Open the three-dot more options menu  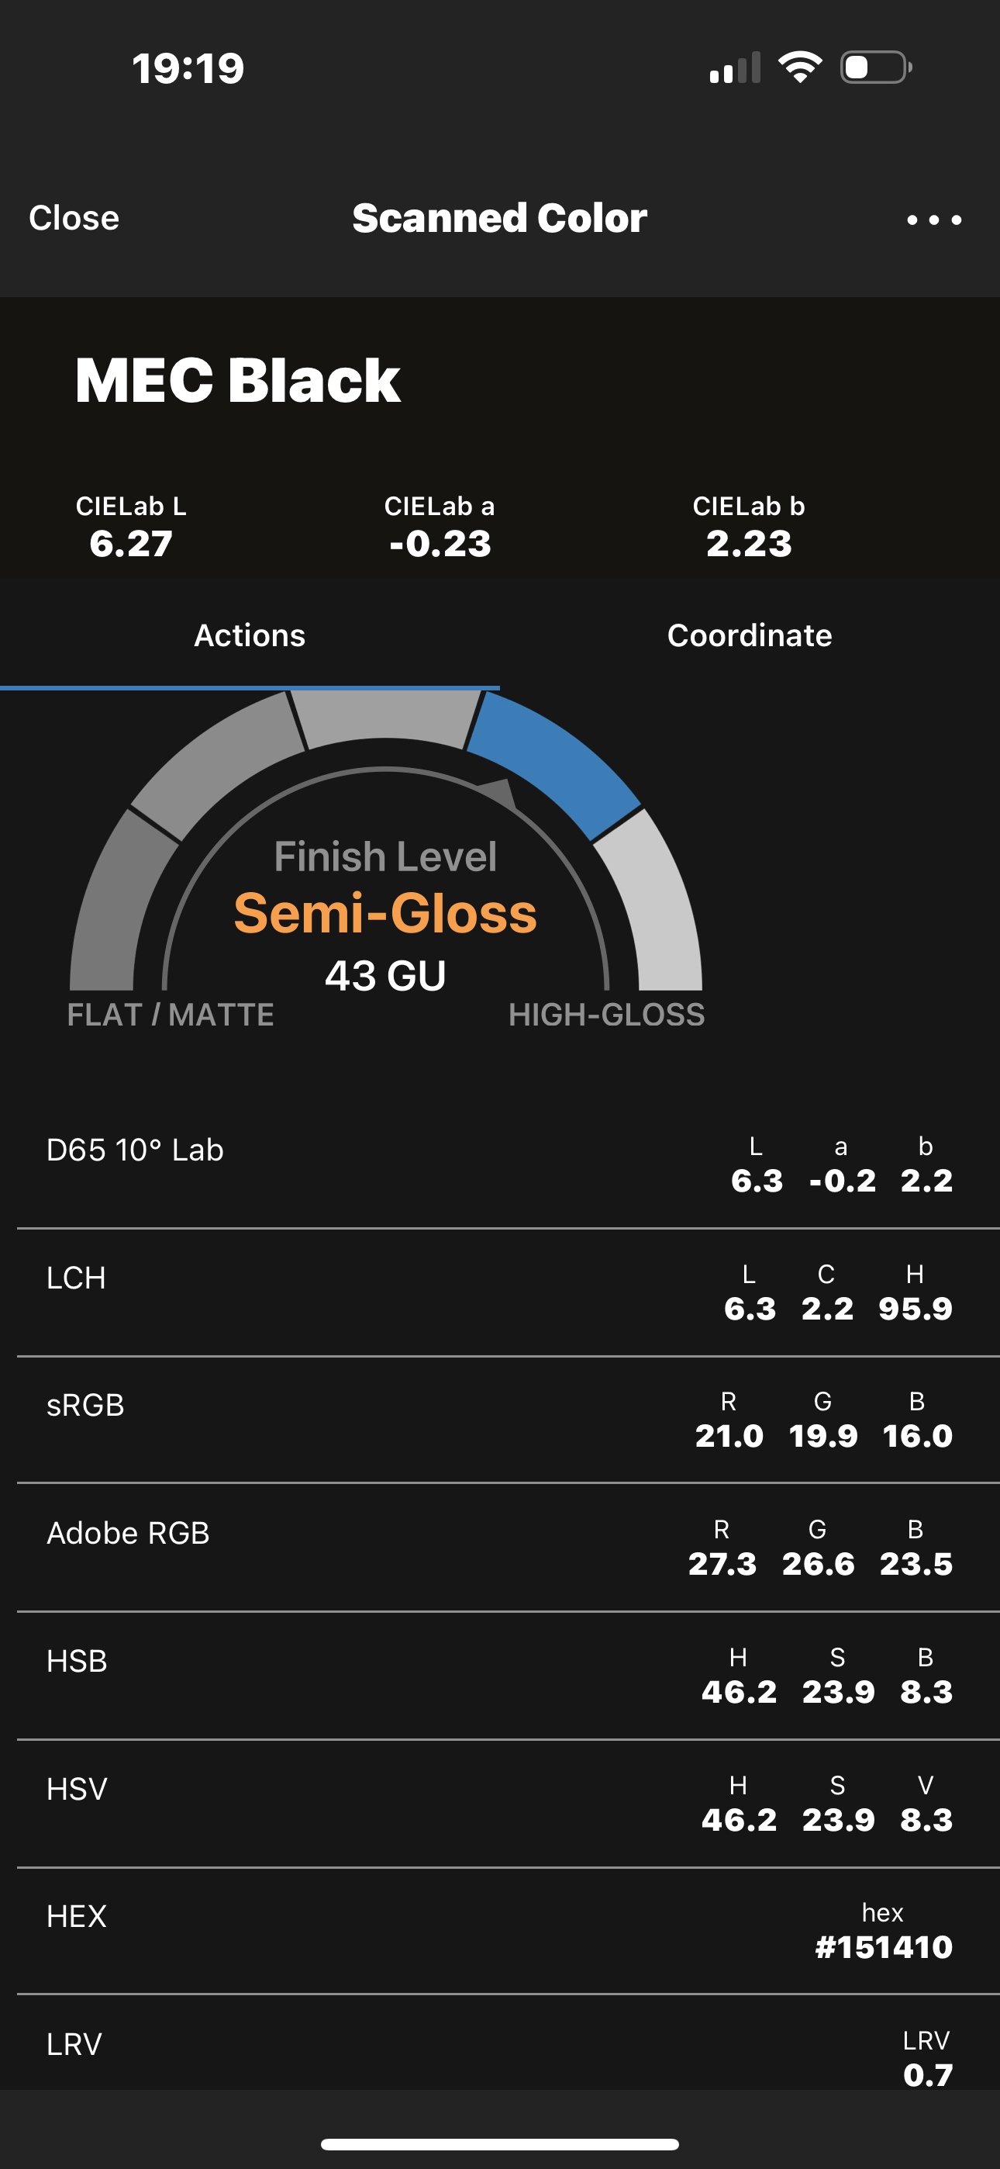click(x=933, y=220)
